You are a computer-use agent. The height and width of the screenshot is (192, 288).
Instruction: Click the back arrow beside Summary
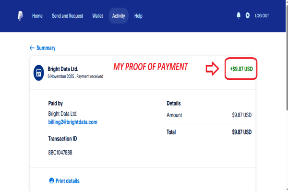click(x=32, y=48)
